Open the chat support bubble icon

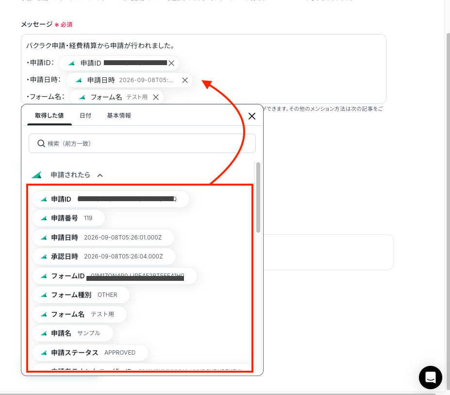430,377
